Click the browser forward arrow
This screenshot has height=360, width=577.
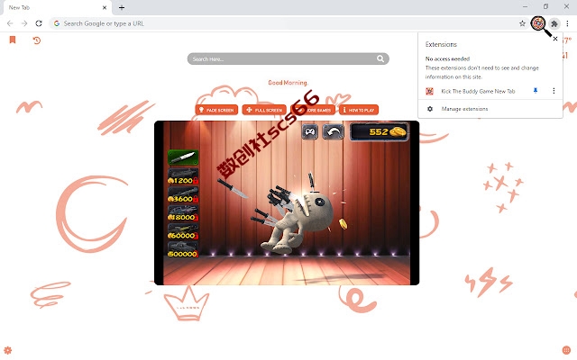pos(24,23)
